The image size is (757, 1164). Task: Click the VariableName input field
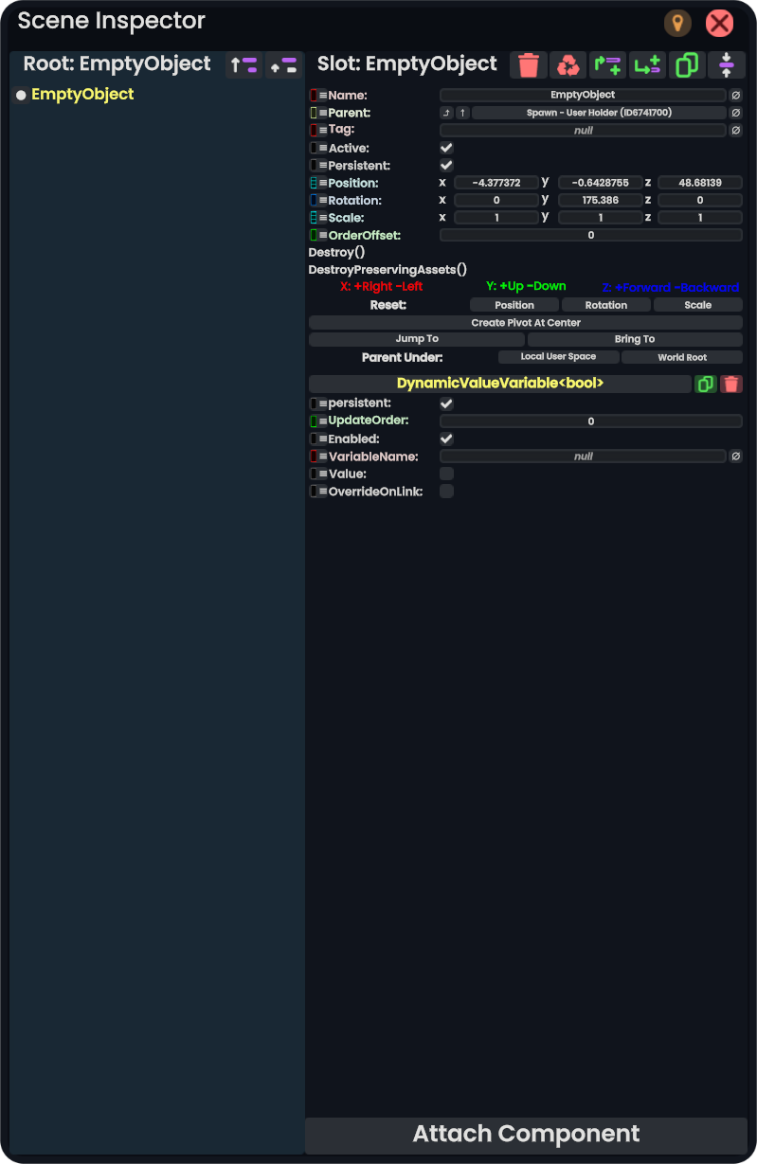click(x=583, y=457)
